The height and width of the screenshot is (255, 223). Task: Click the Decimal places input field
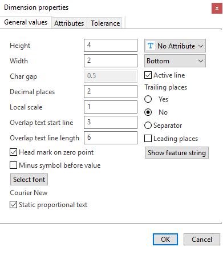click(111, 91)
